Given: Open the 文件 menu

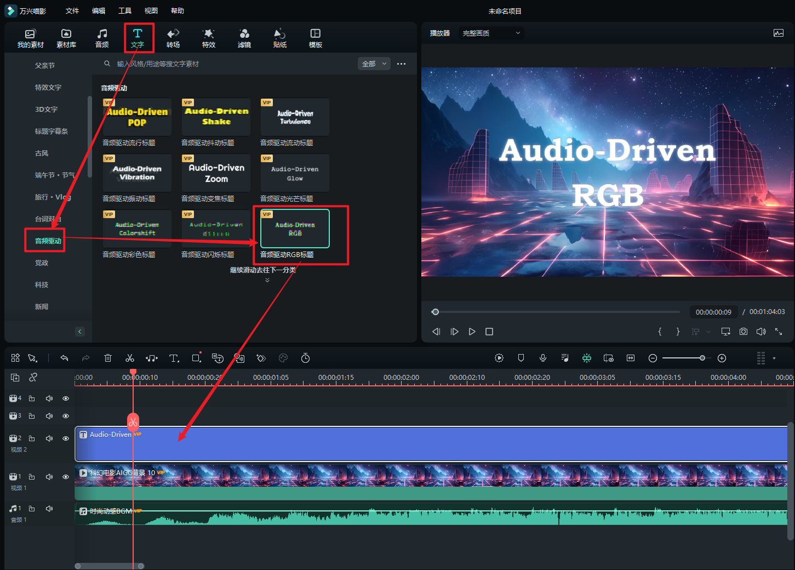Looking at the screenshot, I should point(72,11).
